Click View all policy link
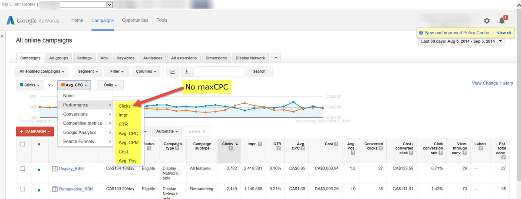Image resolution: width=521 pixels, height=199 pixels. [504, 33]
